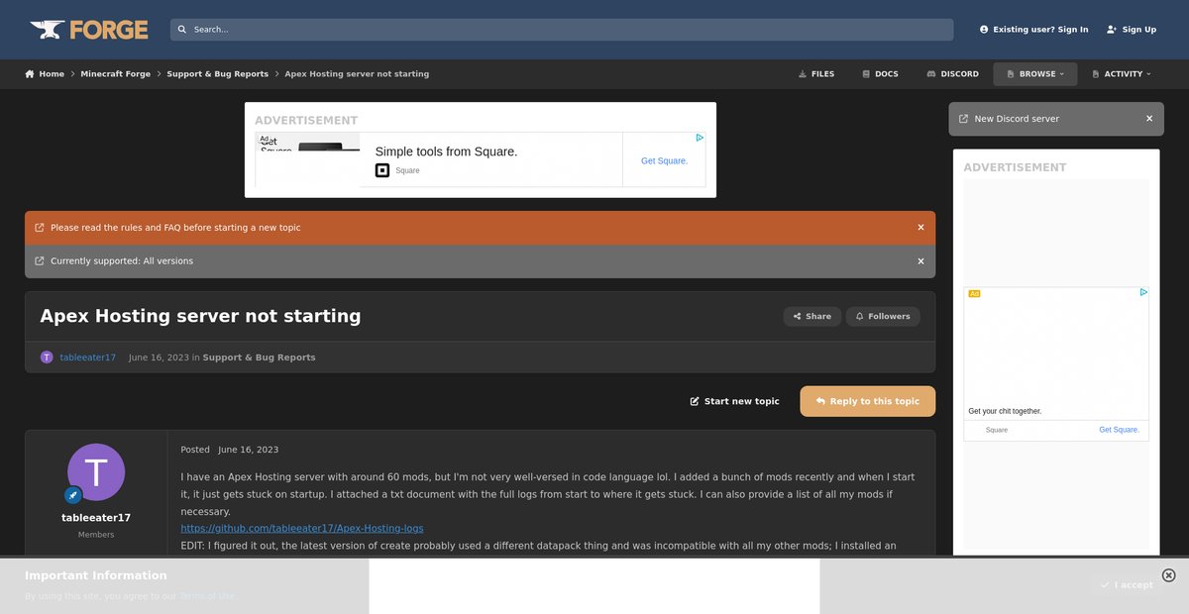Open the GitHub Apex-Hosting-logs link
The width and height of the screenshot is (1189, 614).
tap(302, 529)
